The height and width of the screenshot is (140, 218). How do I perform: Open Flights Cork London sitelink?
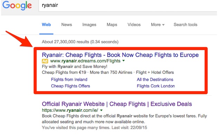pyautogui.click(x=156, y=86)
